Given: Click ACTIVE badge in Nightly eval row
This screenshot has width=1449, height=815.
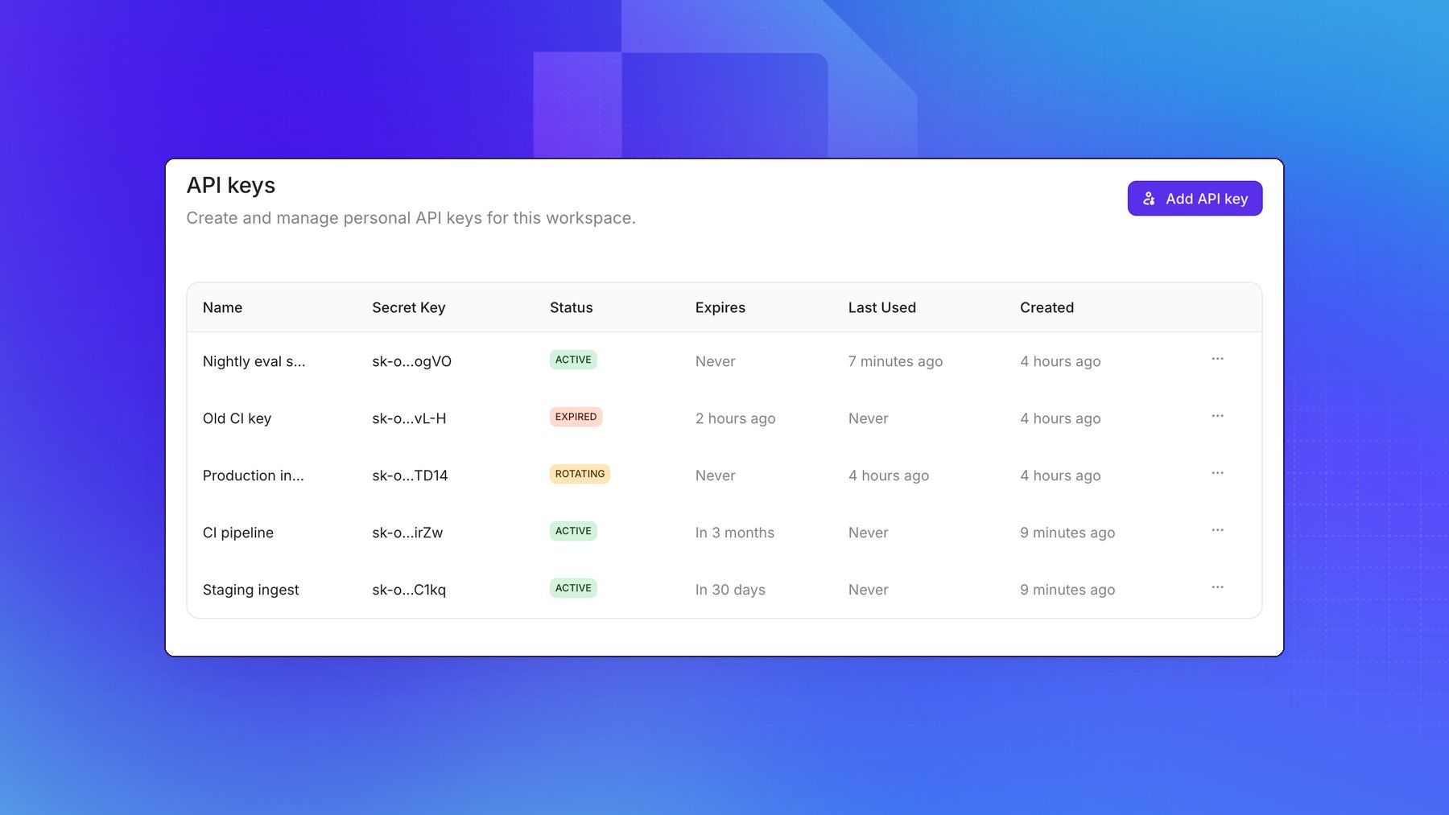Looking at the screenshot, I should coord(573,360).
